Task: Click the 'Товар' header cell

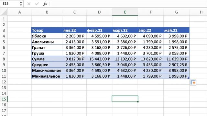Action: (47, 30)
